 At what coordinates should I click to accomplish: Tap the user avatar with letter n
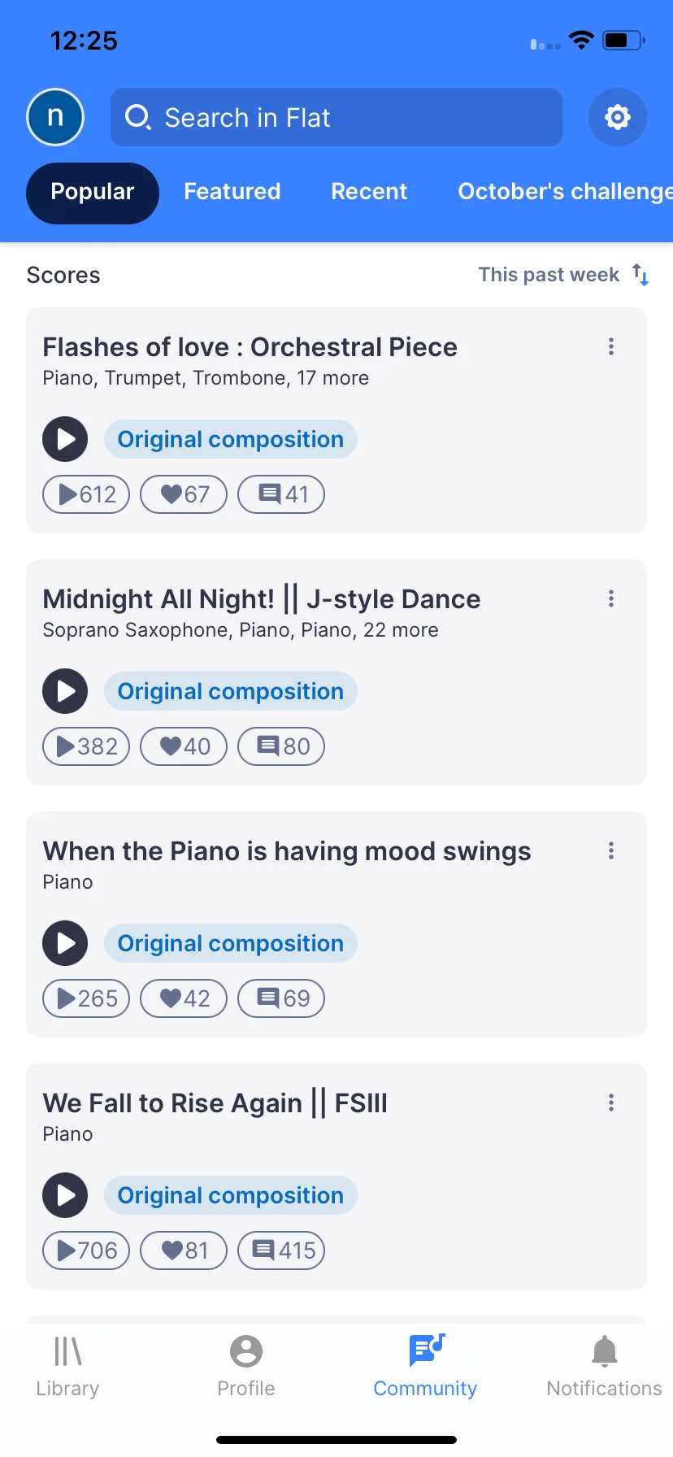pyautogui.click(x=55, y=117)
